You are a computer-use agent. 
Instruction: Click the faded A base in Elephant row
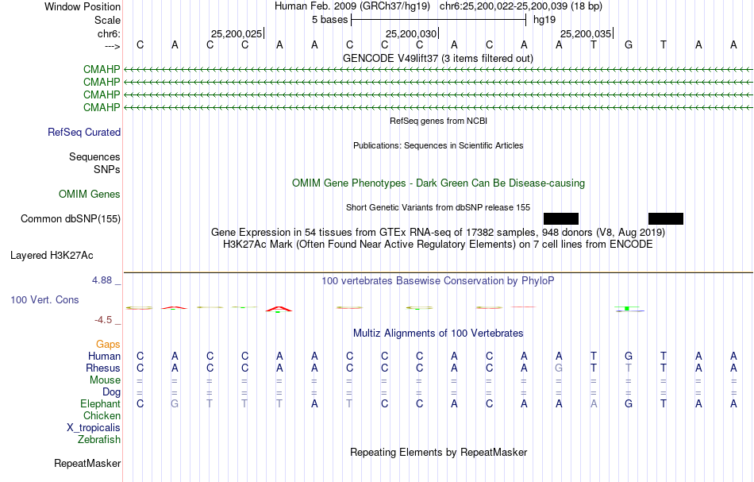(594, 404)
